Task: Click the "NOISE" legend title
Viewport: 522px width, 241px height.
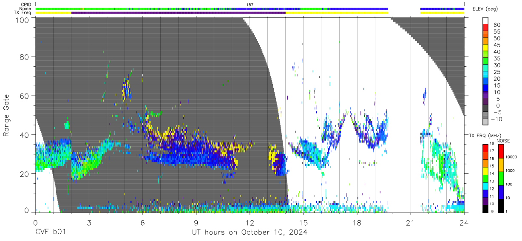Action: pos(503,141)
